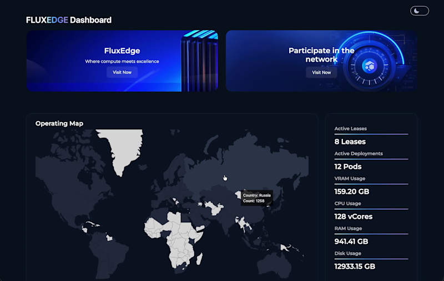Click the 159.20 GB VRAM value
Screen dimensions: 444x281
352,192
